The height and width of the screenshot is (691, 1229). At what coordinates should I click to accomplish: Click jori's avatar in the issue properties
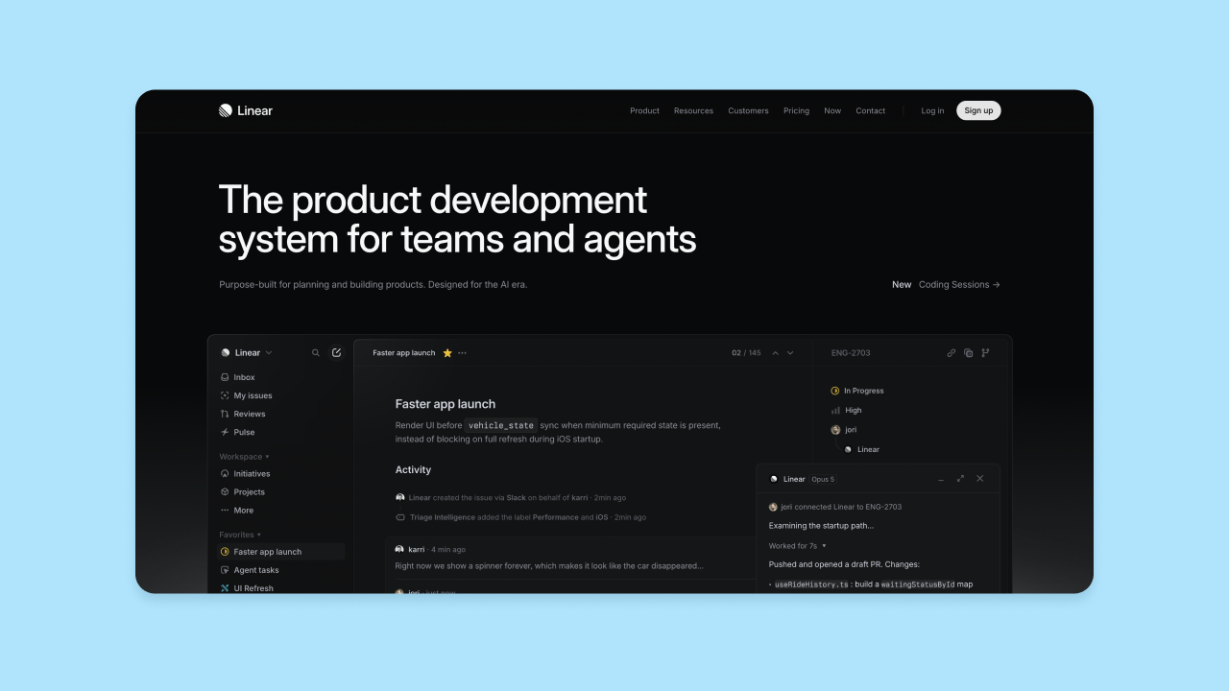(835, 430)
